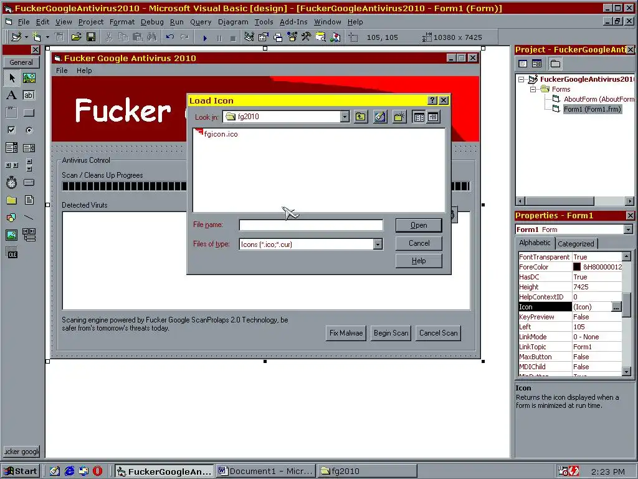The width and height of the screenshot is (638, 479).
Task: Select the DriveListBox control tool
Action: (x=29, y=183)
